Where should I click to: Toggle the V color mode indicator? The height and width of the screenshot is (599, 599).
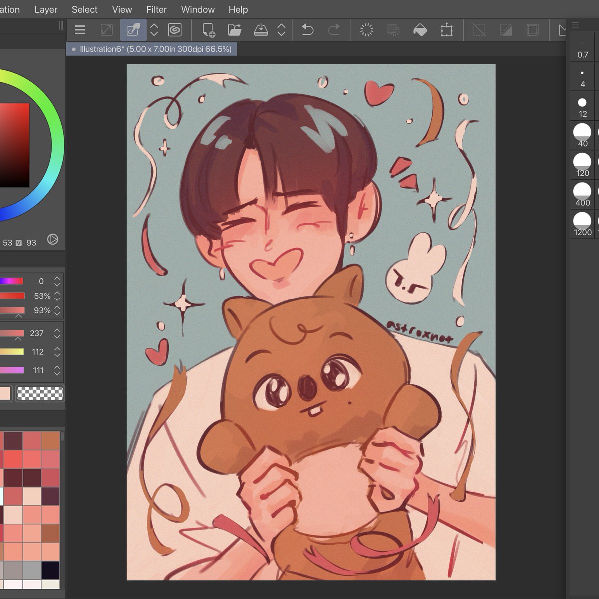coord(19,243)
